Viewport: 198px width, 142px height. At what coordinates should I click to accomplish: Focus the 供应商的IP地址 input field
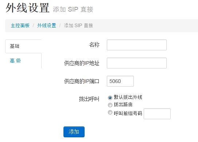(137, 63)
